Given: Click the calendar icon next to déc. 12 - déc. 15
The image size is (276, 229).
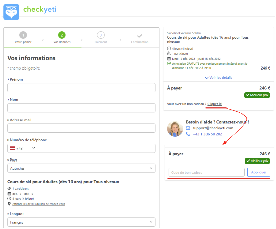Looking at the screenshot, I should [9, 194].
